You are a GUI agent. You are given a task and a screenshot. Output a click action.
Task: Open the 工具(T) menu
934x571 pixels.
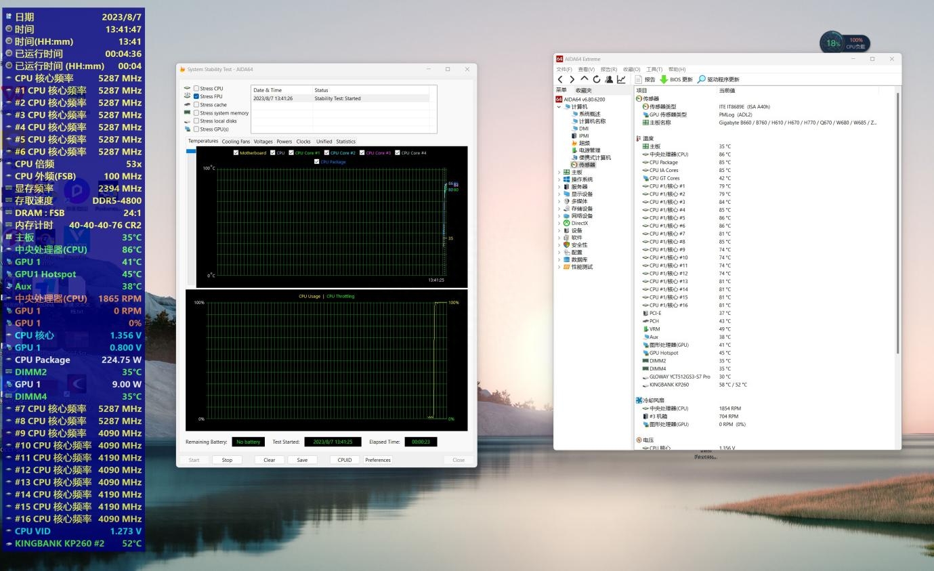654,69
